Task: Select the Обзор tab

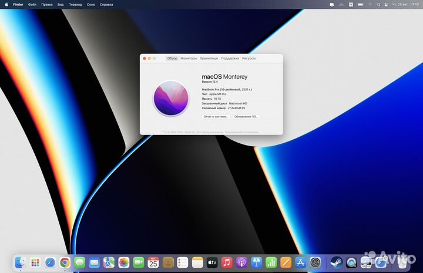Action: click(x=172, y=58)
